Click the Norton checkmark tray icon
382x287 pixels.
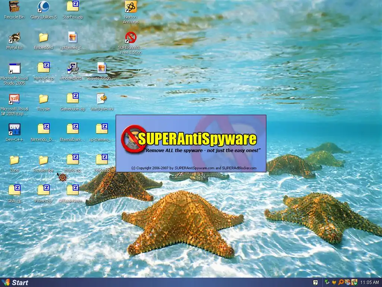coord(354,282)
